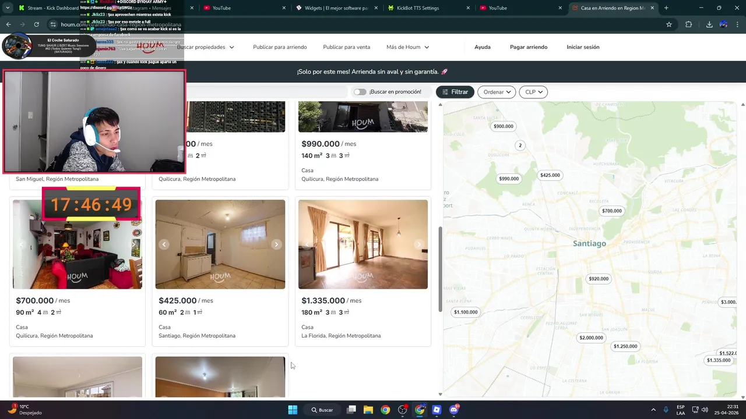Expand the Buscar propiedades menu

coord(206,47)
